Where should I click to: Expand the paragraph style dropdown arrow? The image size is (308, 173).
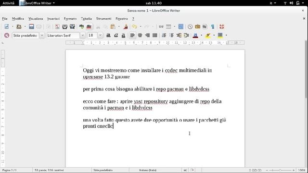pos(42,35)
